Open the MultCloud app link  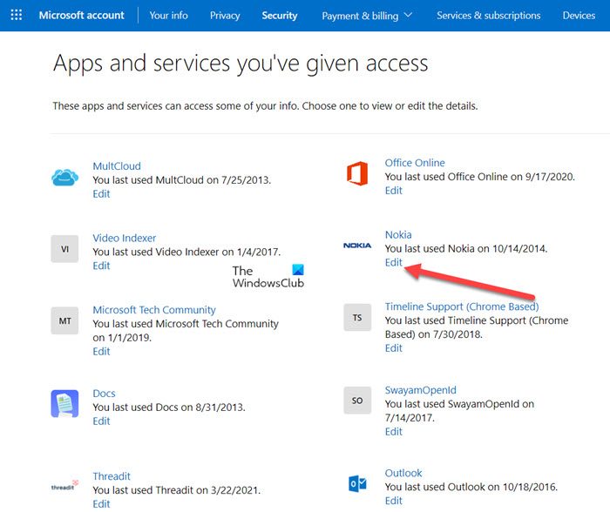pyautogui.click(x=117, y=166)
